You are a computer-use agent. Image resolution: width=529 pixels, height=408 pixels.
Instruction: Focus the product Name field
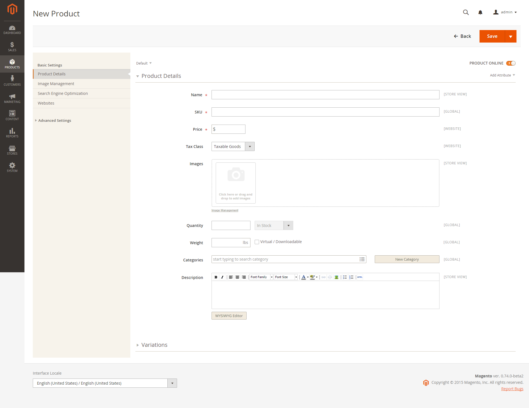click(x=325, y=95)
